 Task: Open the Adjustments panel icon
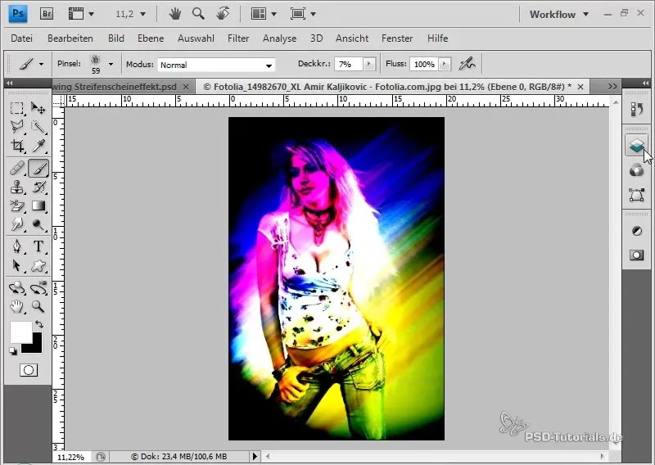coord(636,231)
